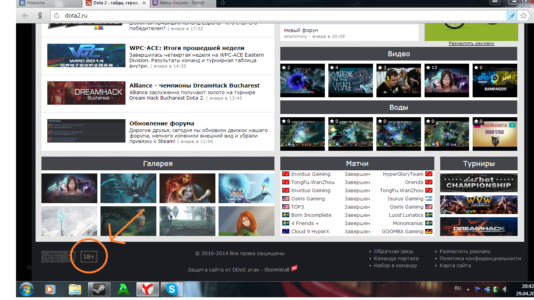Open the Турниры section header

coord(479,164)
